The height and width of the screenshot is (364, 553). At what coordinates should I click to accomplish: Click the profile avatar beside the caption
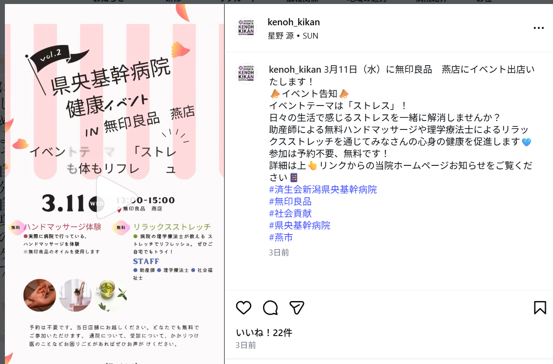click(246, 74)
